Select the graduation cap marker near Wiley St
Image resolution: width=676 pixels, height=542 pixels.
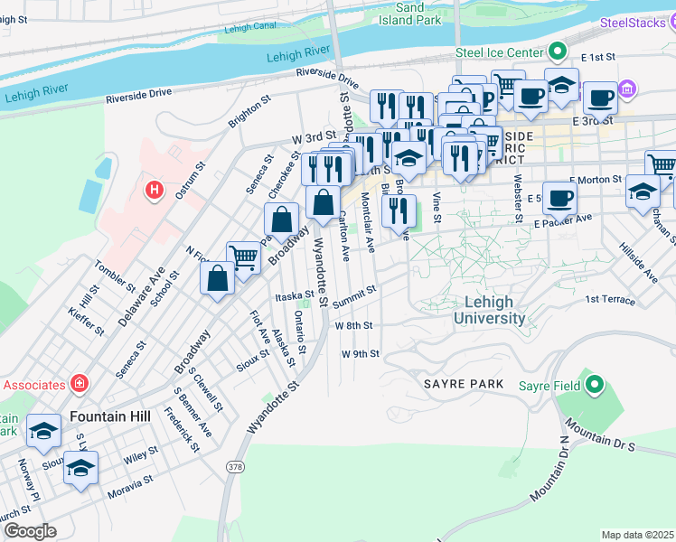81,470
